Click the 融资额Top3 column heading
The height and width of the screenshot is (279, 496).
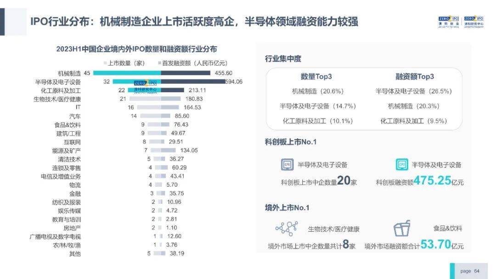pos(414,77)
